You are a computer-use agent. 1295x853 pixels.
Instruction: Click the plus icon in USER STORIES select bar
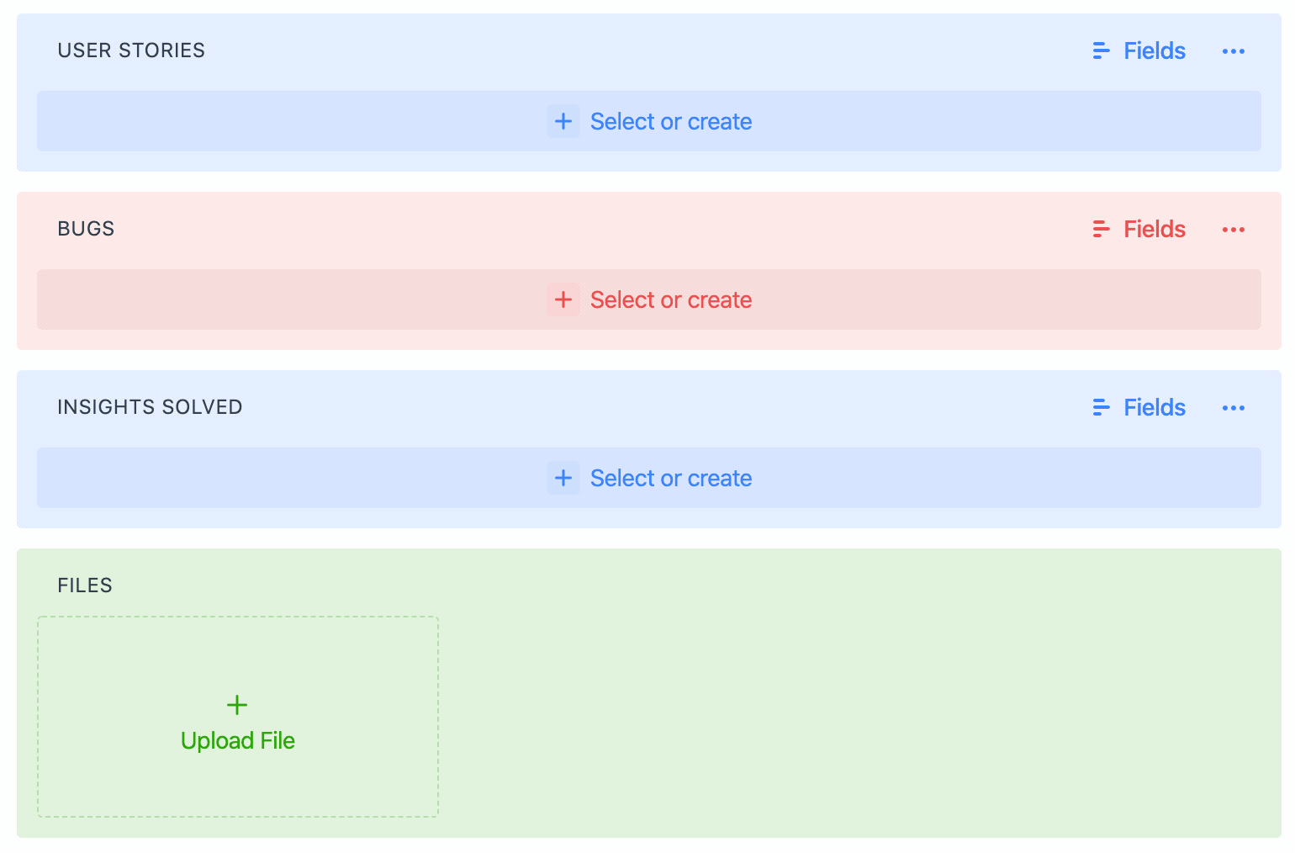563,121
